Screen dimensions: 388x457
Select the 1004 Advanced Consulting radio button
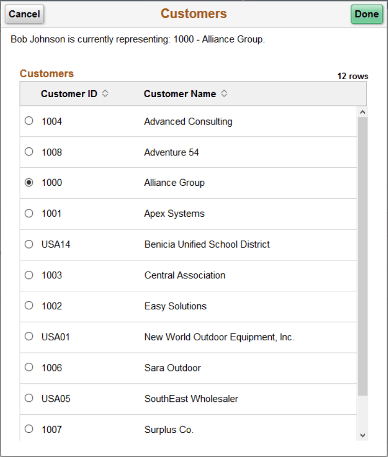point(29,121)
